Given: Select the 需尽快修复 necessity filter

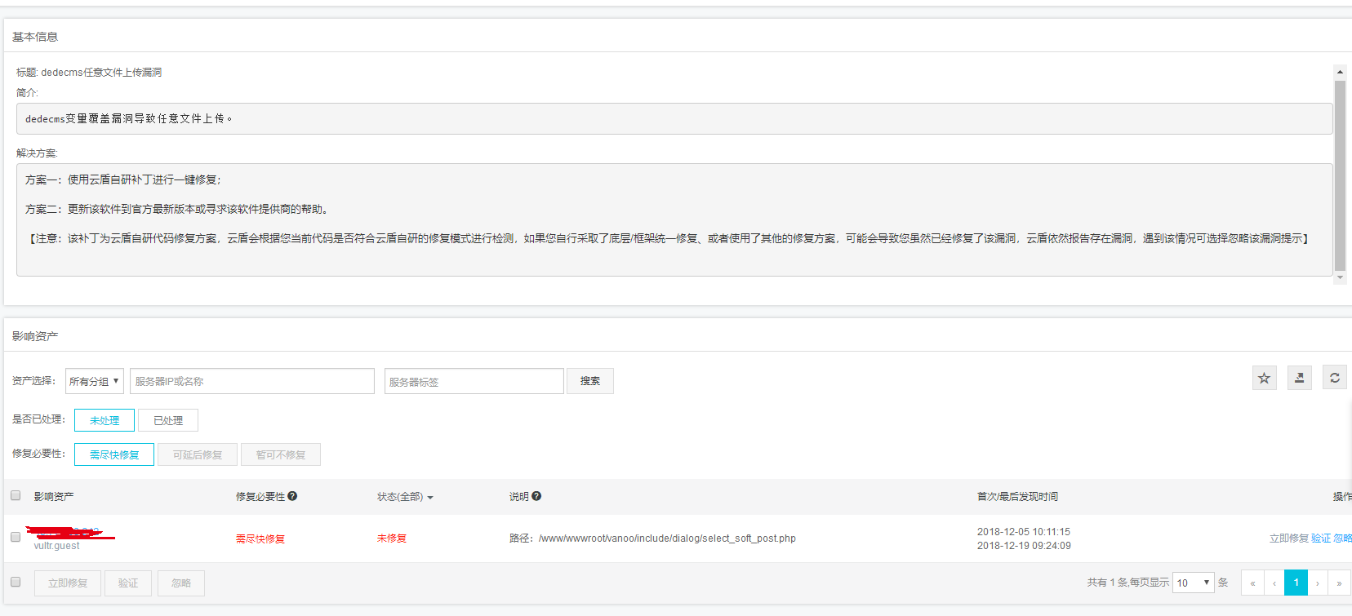Looking at the screenshot, I should pyautogui.click(x=114, y=454).
